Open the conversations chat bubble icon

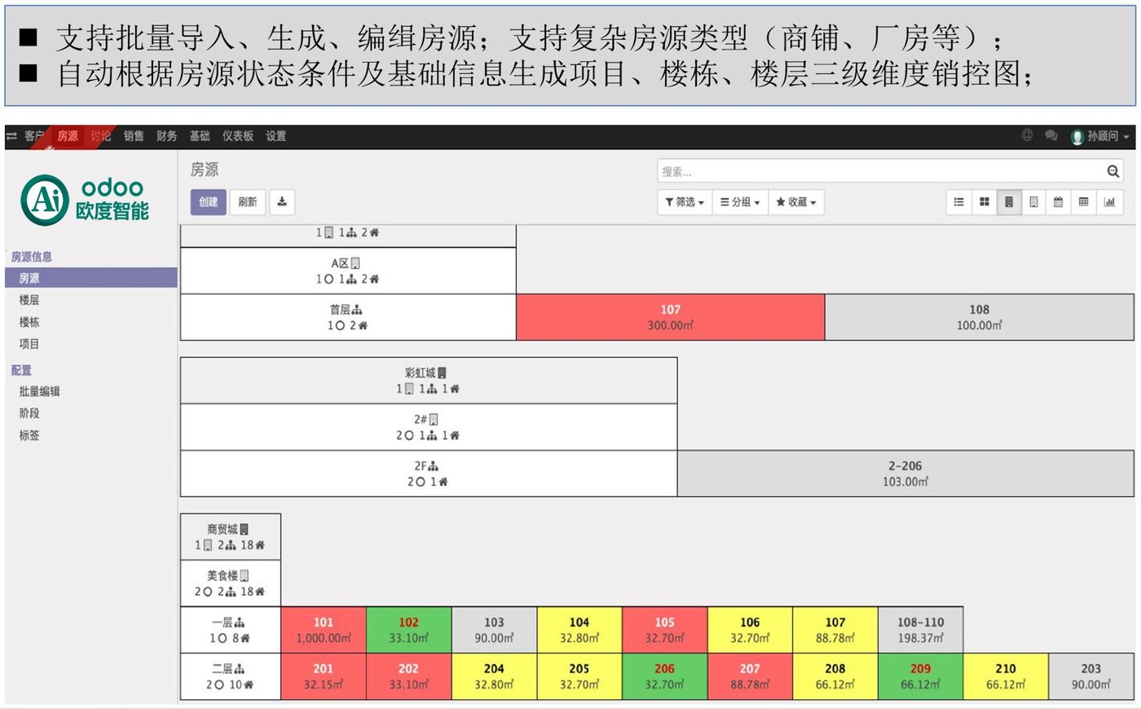(x=1051, y=136)
